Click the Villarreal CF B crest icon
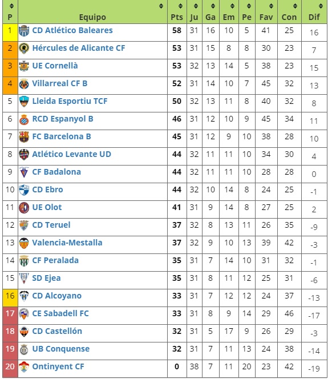The image size is (332, 379). click(24, 84)
